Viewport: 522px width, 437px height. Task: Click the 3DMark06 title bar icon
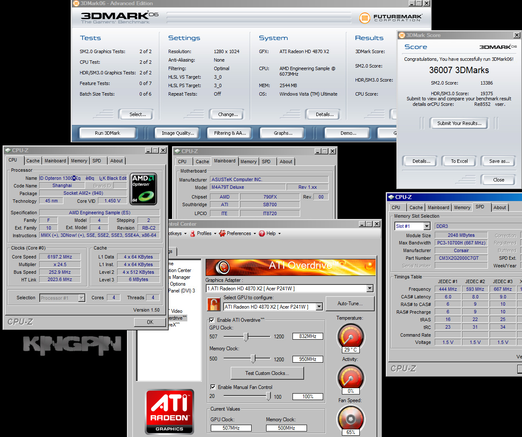tap(76, 3)
